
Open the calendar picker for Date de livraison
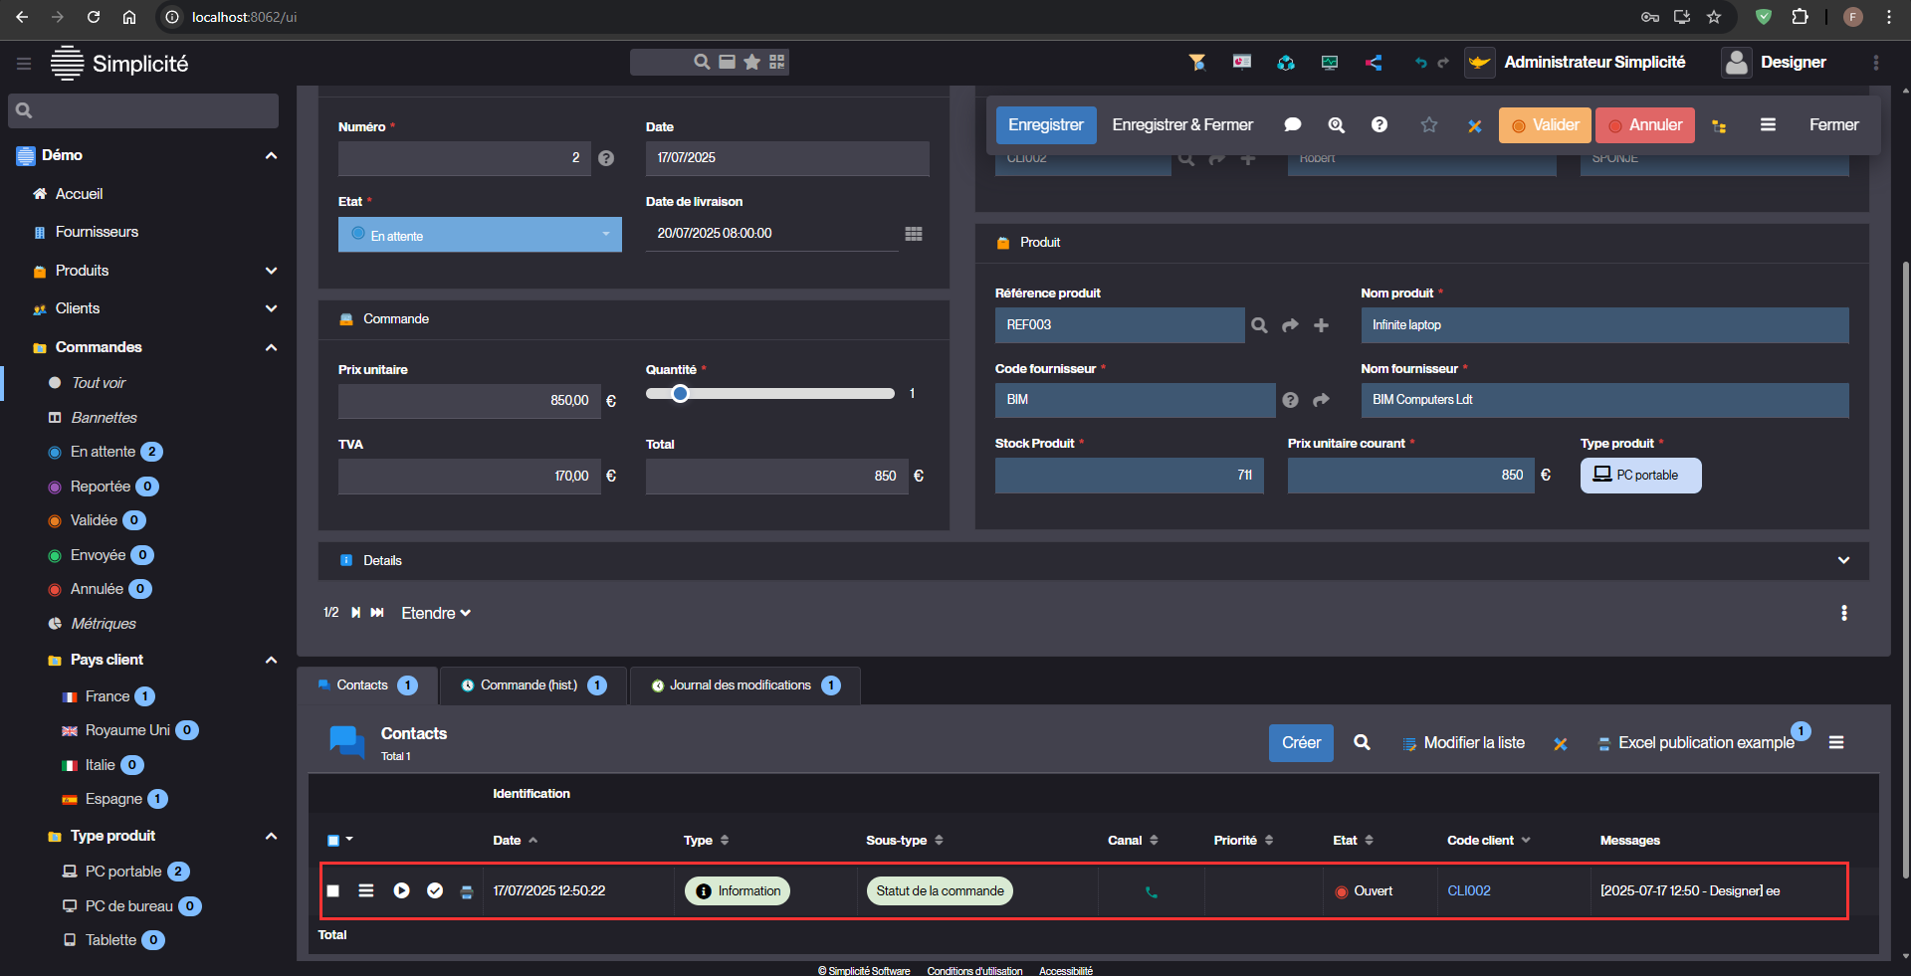tap(913, 234)
